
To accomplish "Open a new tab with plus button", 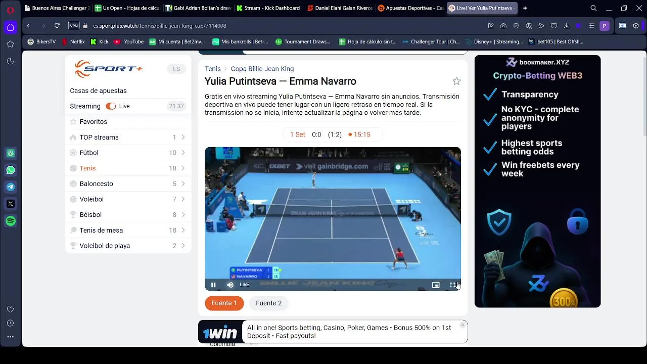I will [x=525, y=8].
